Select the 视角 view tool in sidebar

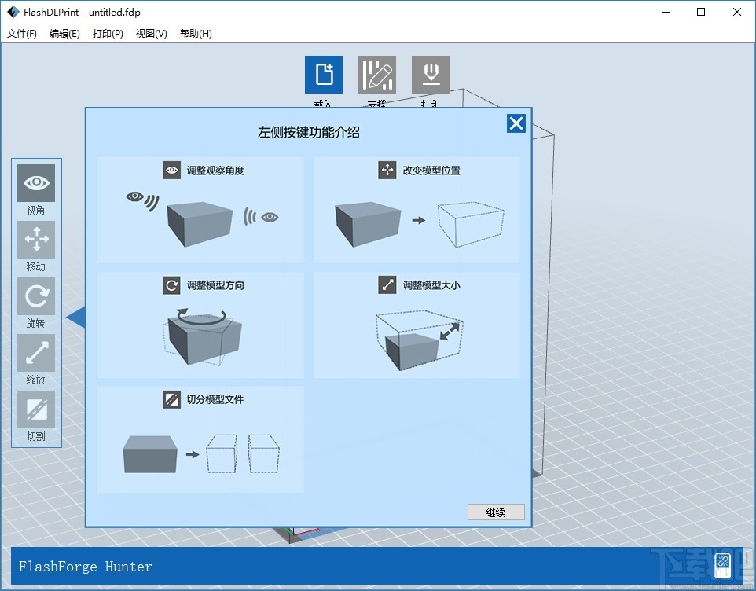[x=35, y=183]
